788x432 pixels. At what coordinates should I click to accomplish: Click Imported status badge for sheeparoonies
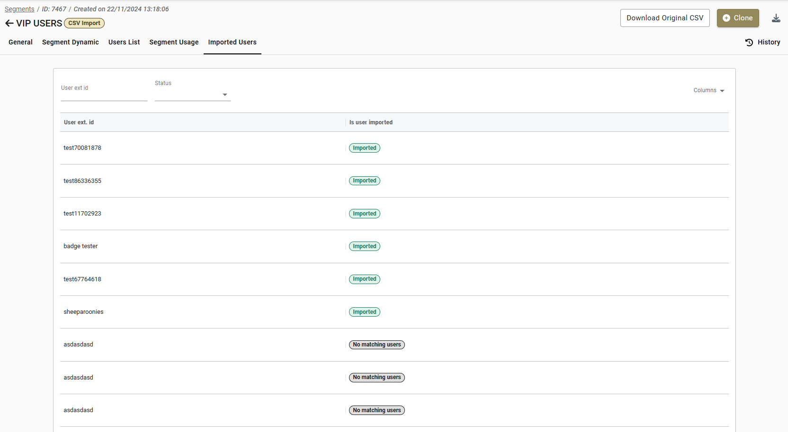click(364, 312)
